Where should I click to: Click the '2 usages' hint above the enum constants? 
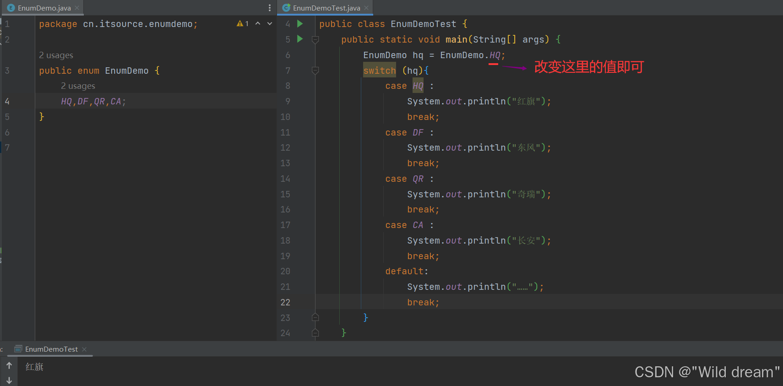click(x=78, y=86)
